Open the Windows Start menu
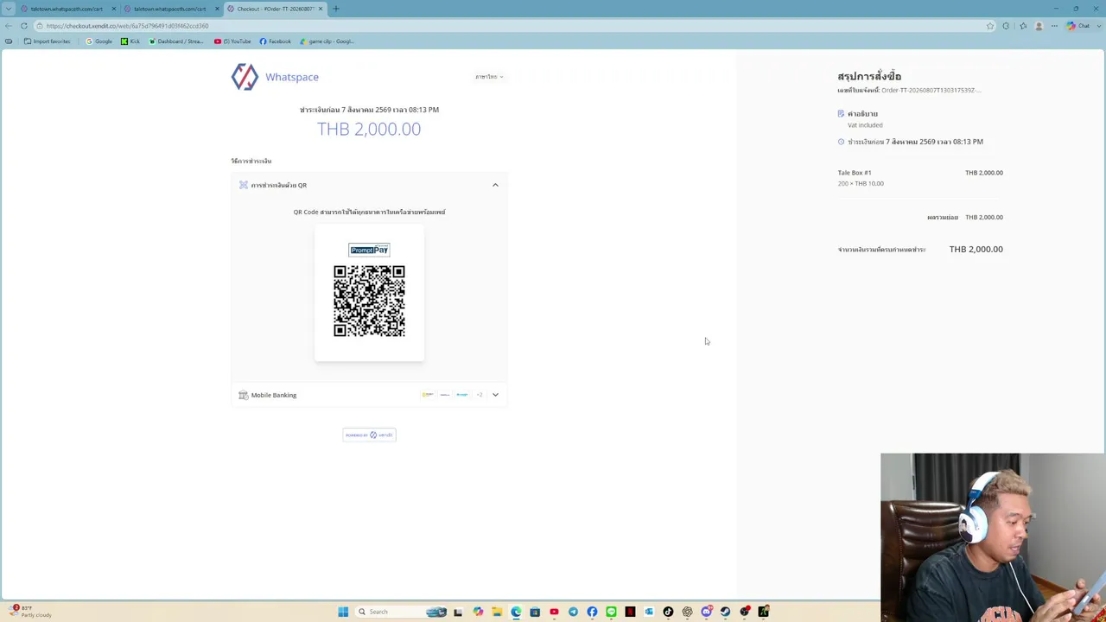1106x622 pixels. 343,612
